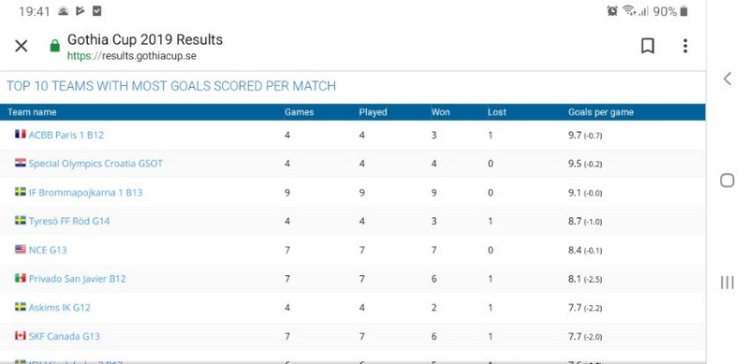
Task: Tap the alarm icon in status bar
Action: point(612,11)
